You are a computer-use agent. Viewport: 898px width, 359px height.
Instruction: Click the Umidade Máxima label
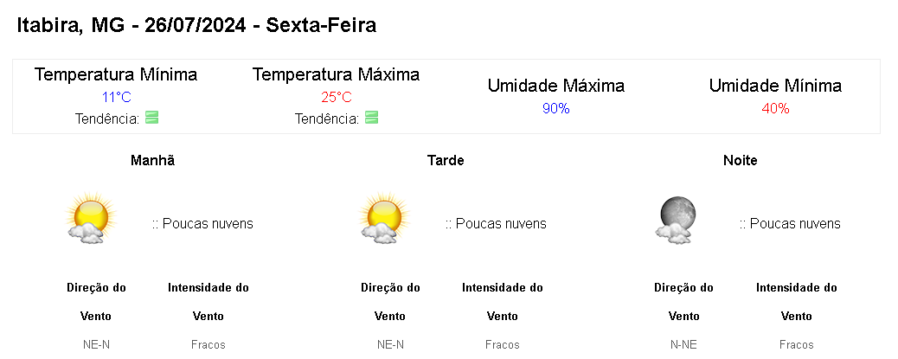(555, 86)
